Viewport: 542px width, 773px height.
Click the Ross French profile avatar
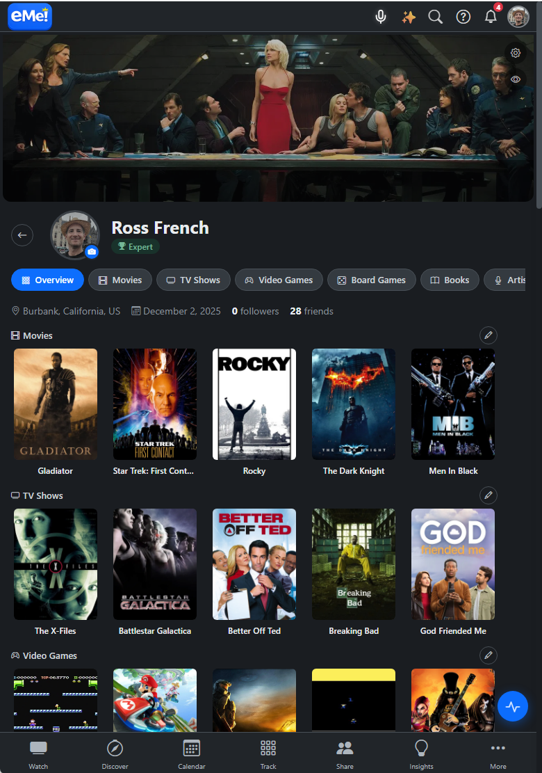point(75,235)
